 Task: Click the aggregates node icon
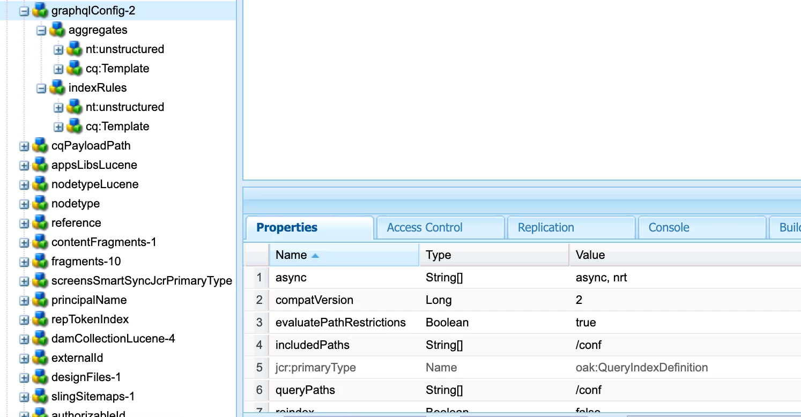coord(57,30)
